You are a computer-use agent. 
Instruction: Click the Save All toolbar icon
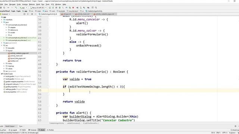click(x=1, y=7)
